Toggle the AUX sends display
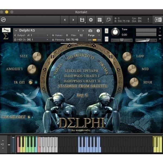 click(x=160, y=35)
